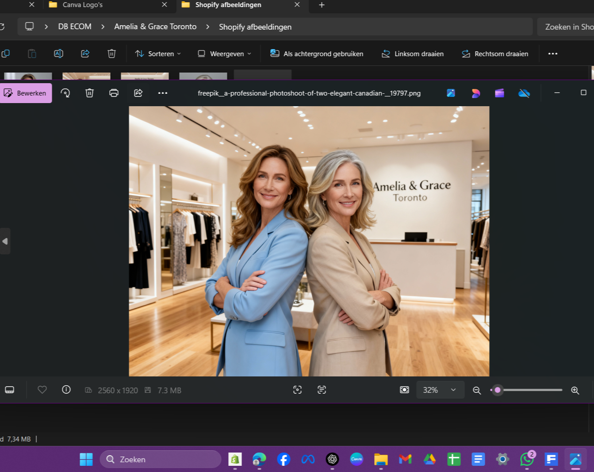Open the image info panel icon
594x472 pixels.
66,390
